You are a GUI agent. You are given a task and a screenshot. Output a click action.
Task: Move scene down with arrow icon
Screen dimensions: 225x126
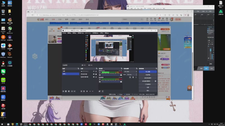click(75, 91)
